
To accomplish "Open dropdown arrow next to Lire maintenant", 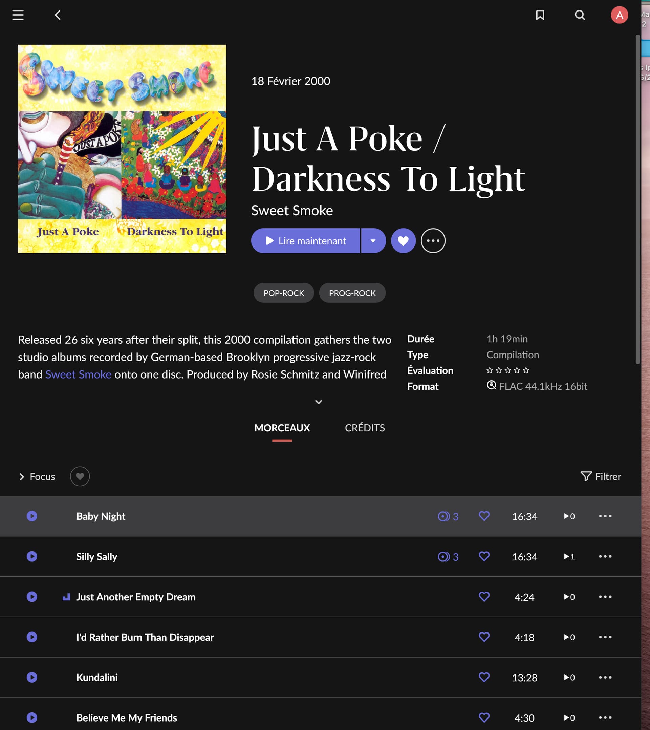I will tap(373, 241).
